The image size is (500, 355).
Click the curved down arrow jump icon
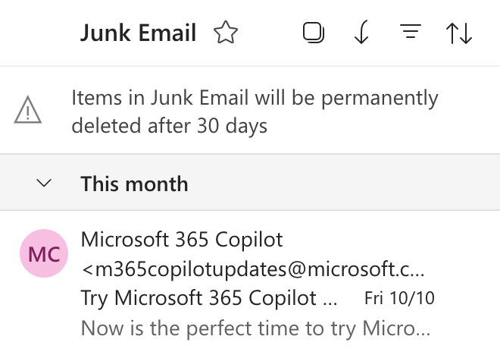[x=361, y=33]
